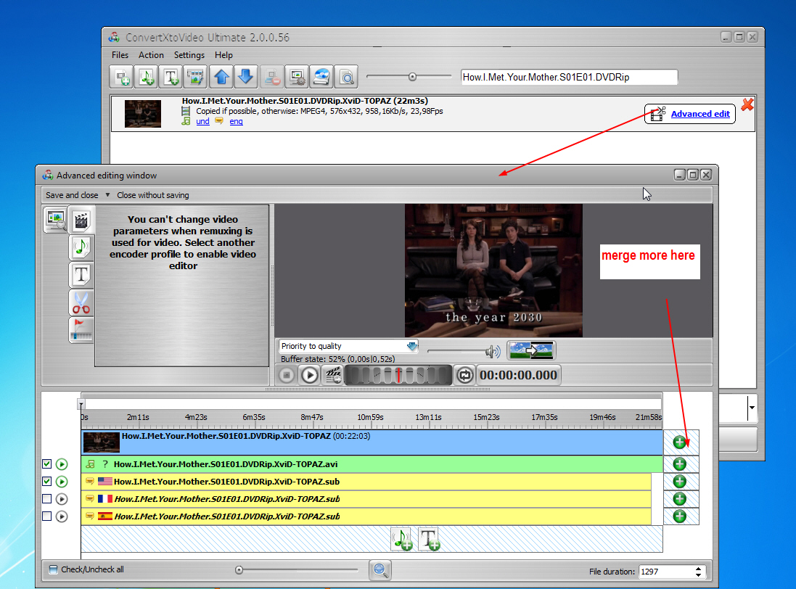
Task: Check the Spanish flag subtitle checkbox
Action: [x=46, y=516]
